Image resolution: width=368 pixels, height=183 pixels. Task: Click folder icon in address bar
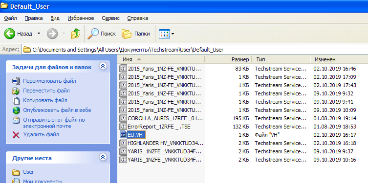[x=27, y=50]
